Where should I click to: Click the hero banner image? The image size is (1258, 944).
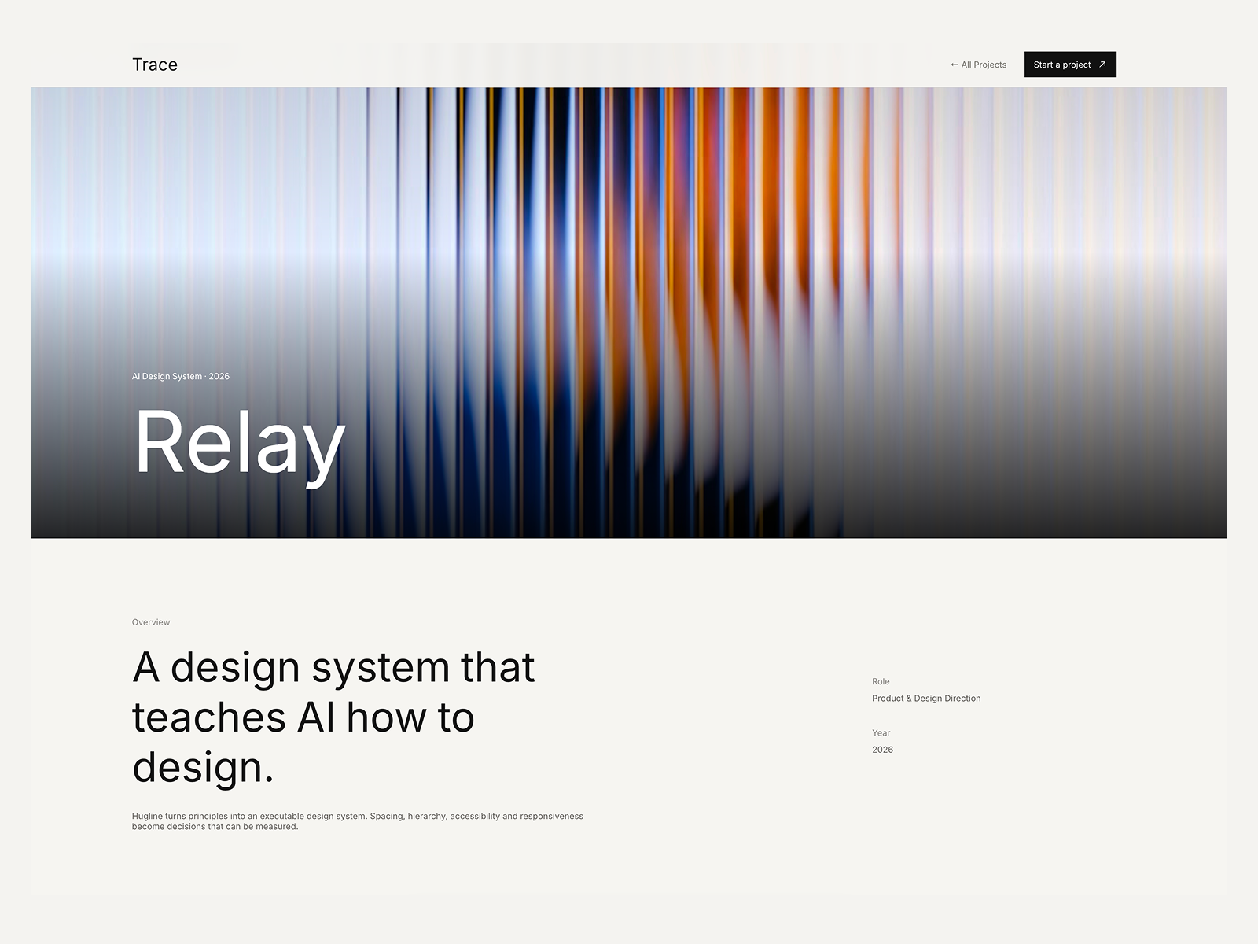629,312
